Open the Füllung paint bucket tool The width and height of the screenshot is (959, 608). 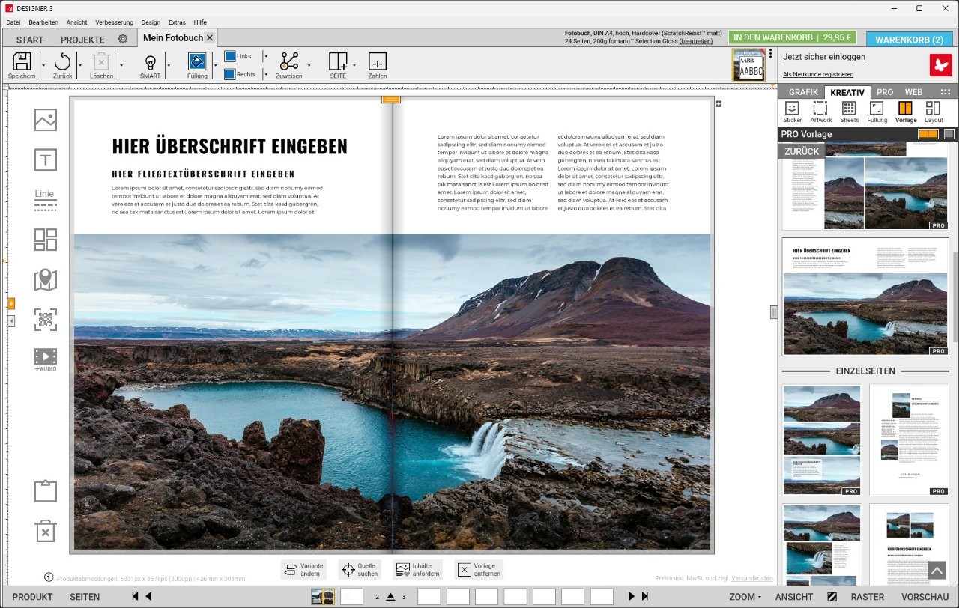point(197,62)
